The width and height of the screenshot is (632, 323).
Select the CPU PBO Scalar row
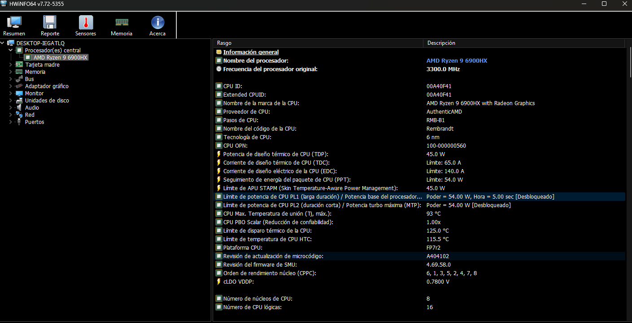420,222
